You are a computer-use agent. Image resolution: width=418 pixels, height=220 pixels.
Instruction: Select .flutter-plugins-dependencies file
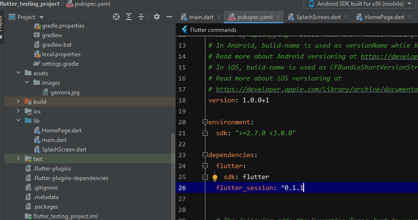point(71,178)
